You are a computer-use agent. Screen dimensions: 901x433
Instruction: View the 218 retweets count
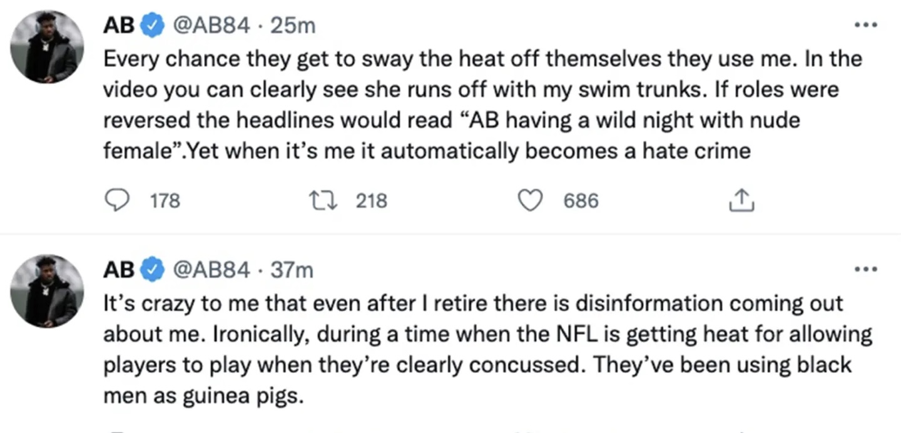coord(372,201)
